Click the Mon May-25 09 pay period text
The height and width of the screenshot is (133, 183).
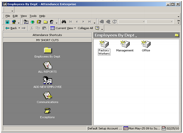(x=144, y=129)
